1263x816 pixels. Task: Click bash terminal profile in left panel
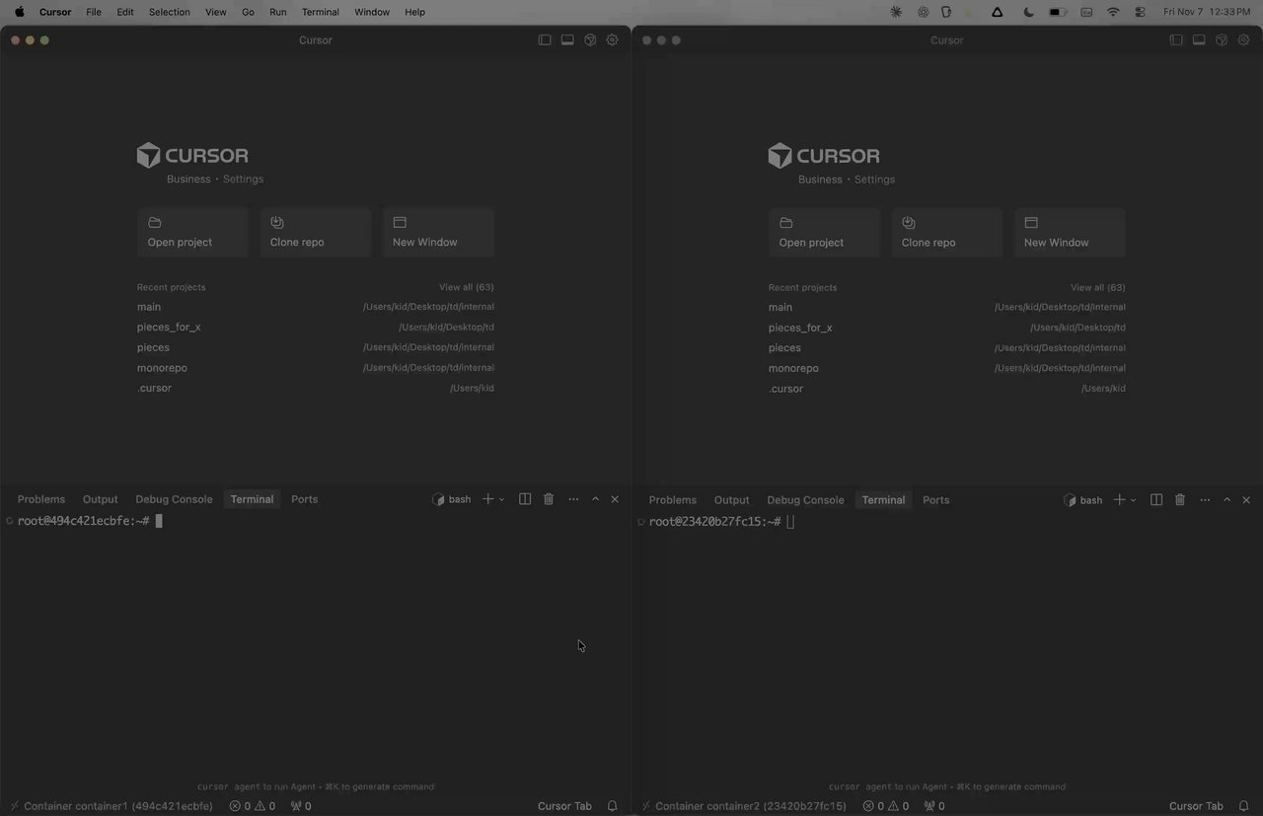[452, 499]
